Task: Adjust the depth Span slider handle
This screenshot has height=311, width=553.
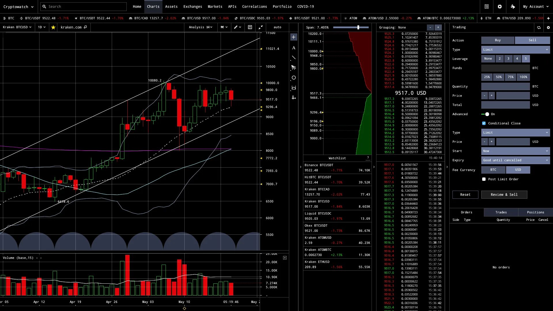Action: tap(358, 27)
